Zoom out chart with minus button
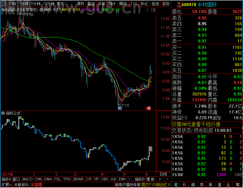Screen dimensions: 243x188 pos(167,179)
